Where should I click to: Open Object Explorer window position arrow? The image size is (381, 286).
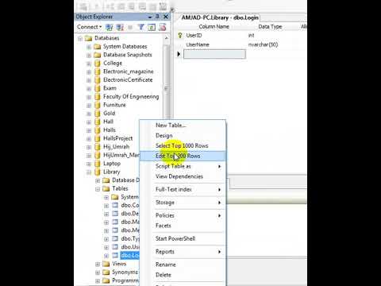pos(150,17)
